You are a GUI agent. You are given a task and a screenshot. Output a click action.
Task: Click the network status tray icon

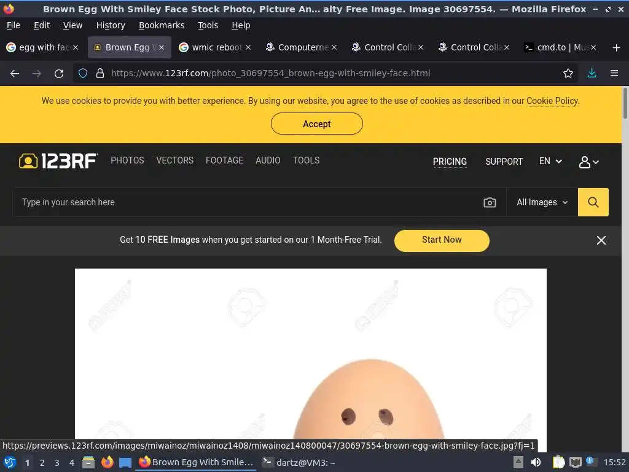tap(575, 462)
